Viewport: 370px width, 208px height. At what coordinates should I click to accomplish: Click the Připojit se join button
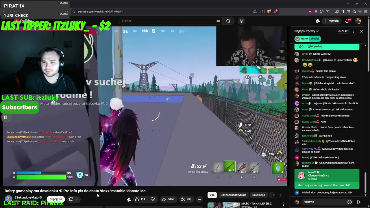click(56, 199)
